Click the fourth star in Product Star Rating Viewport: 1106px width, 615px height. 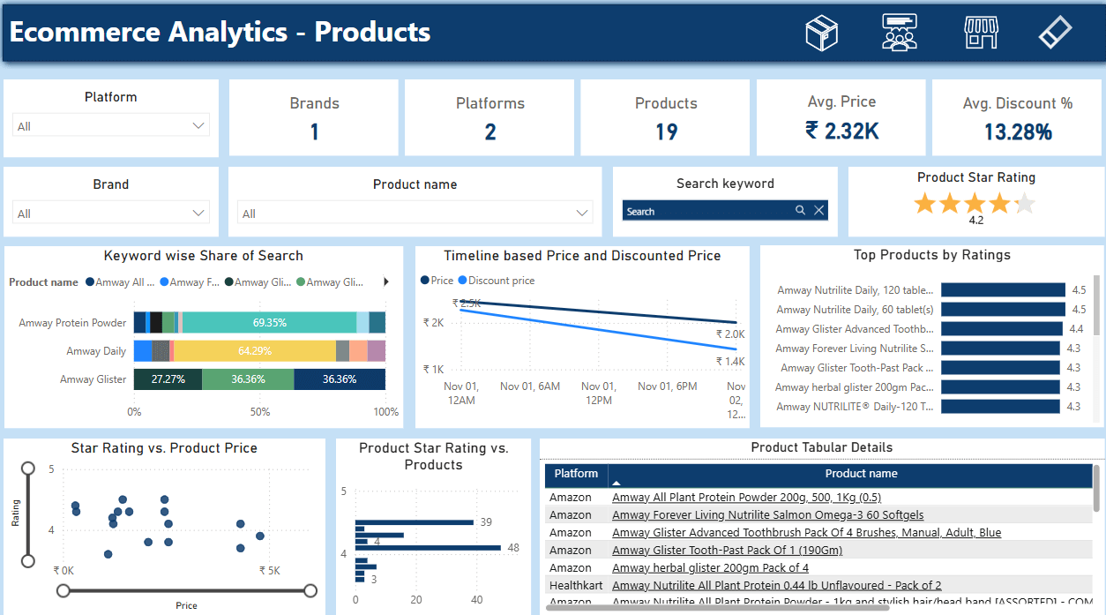(1000, 203)
